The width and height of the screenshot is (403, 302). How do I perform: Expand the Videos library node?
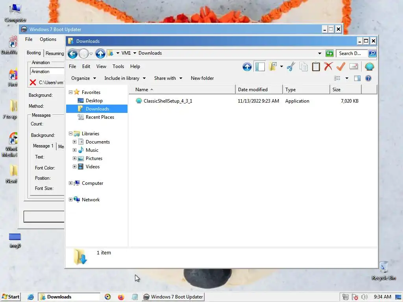pyautogui.click(x=74, y=166)
